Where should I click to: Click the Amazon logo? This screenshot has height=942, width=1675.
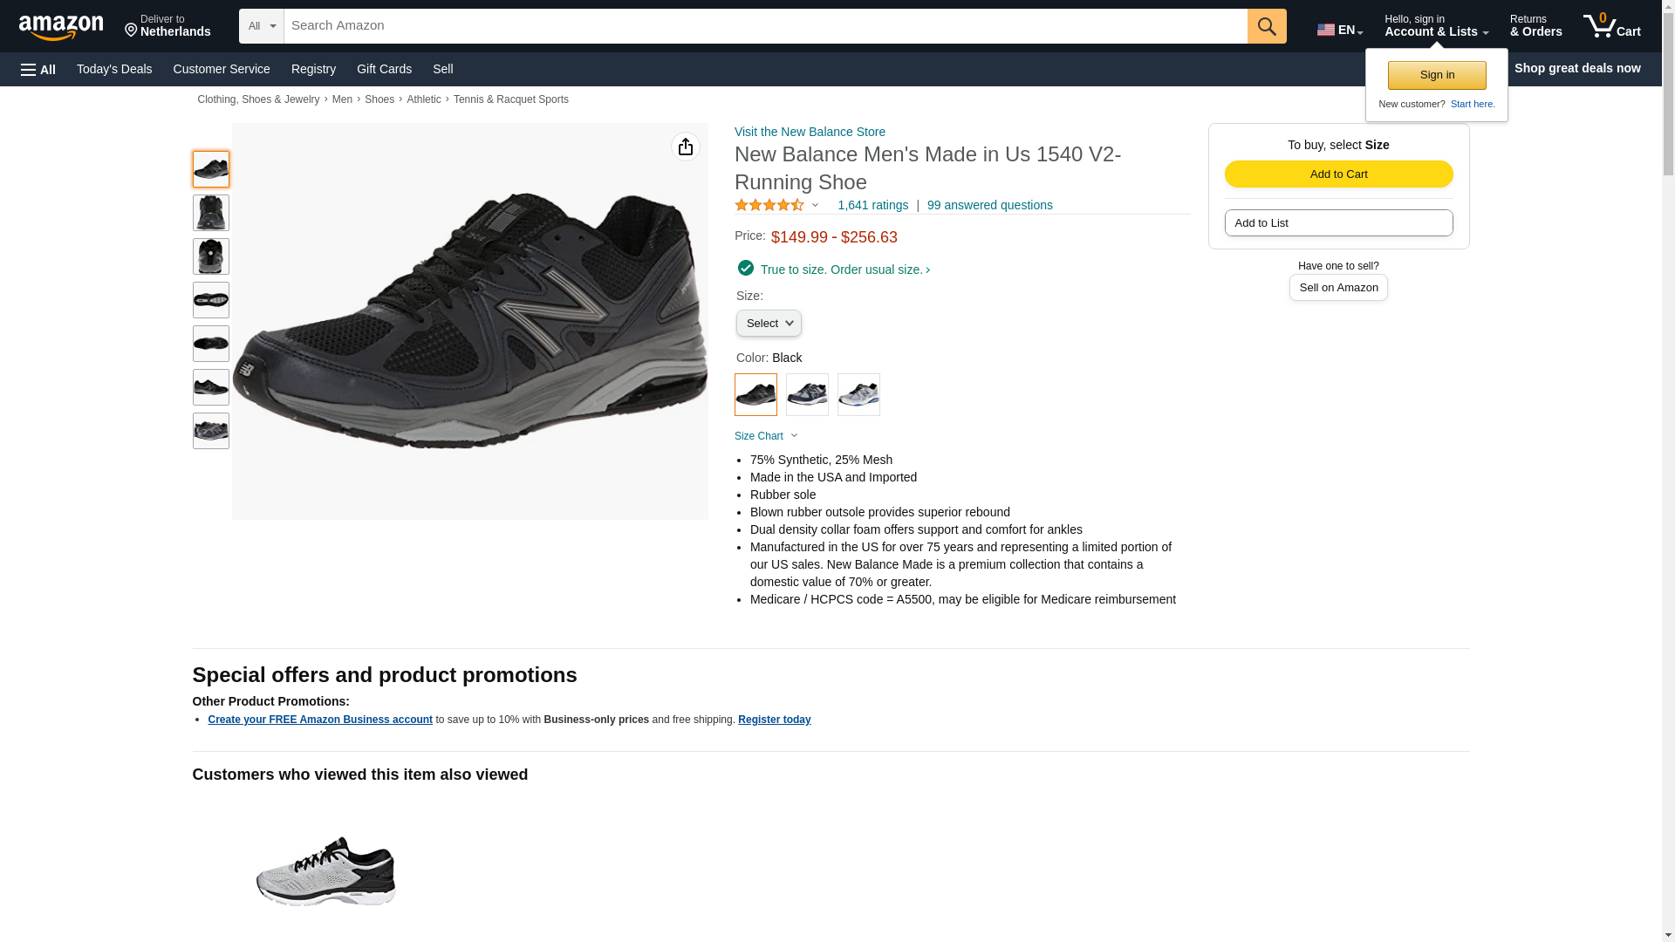(61, 27)
